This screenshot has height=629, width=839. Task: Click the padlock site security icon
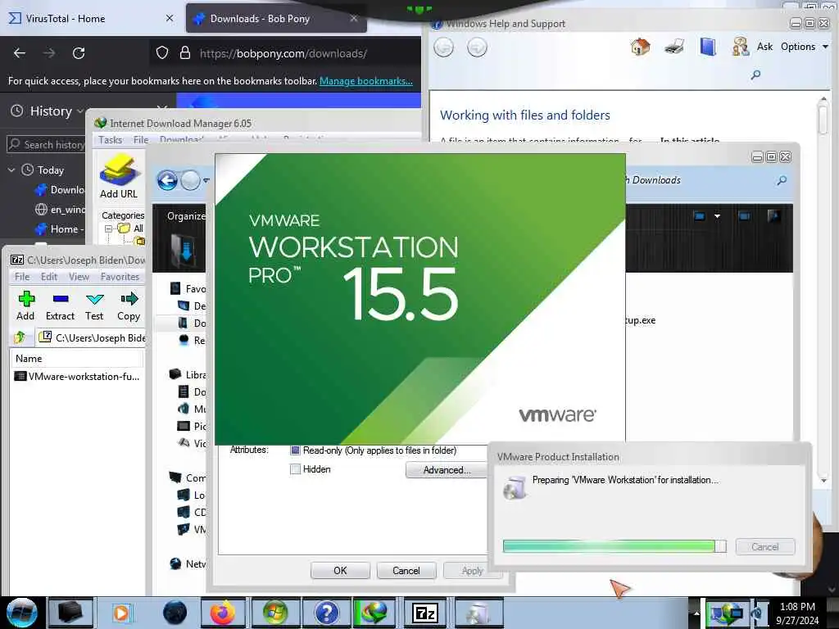tap(185, 52)
